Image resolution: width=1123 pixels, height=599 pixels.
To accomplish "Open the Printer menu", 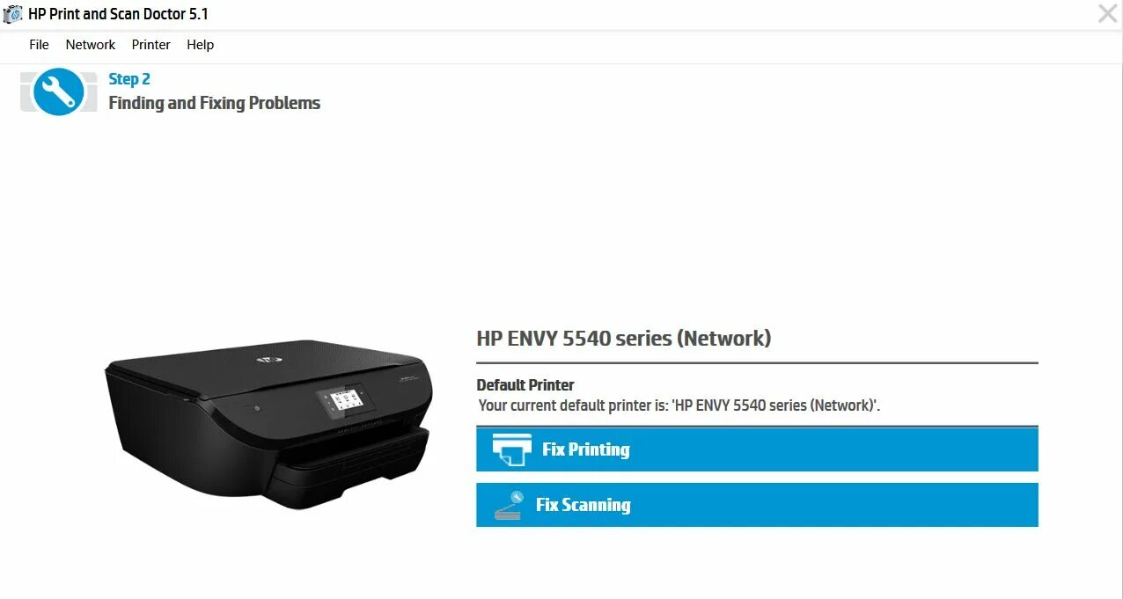I will [x=151, y=45].
